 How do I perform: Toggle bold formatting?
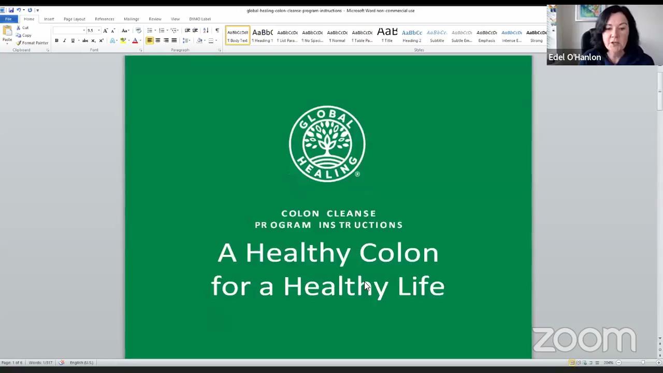56,40
